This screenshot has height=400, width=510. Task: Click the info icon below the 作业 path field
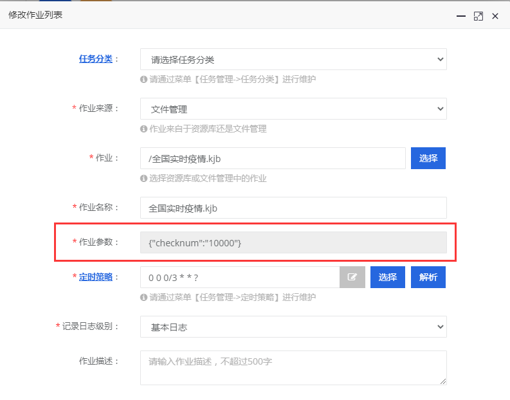144,178
